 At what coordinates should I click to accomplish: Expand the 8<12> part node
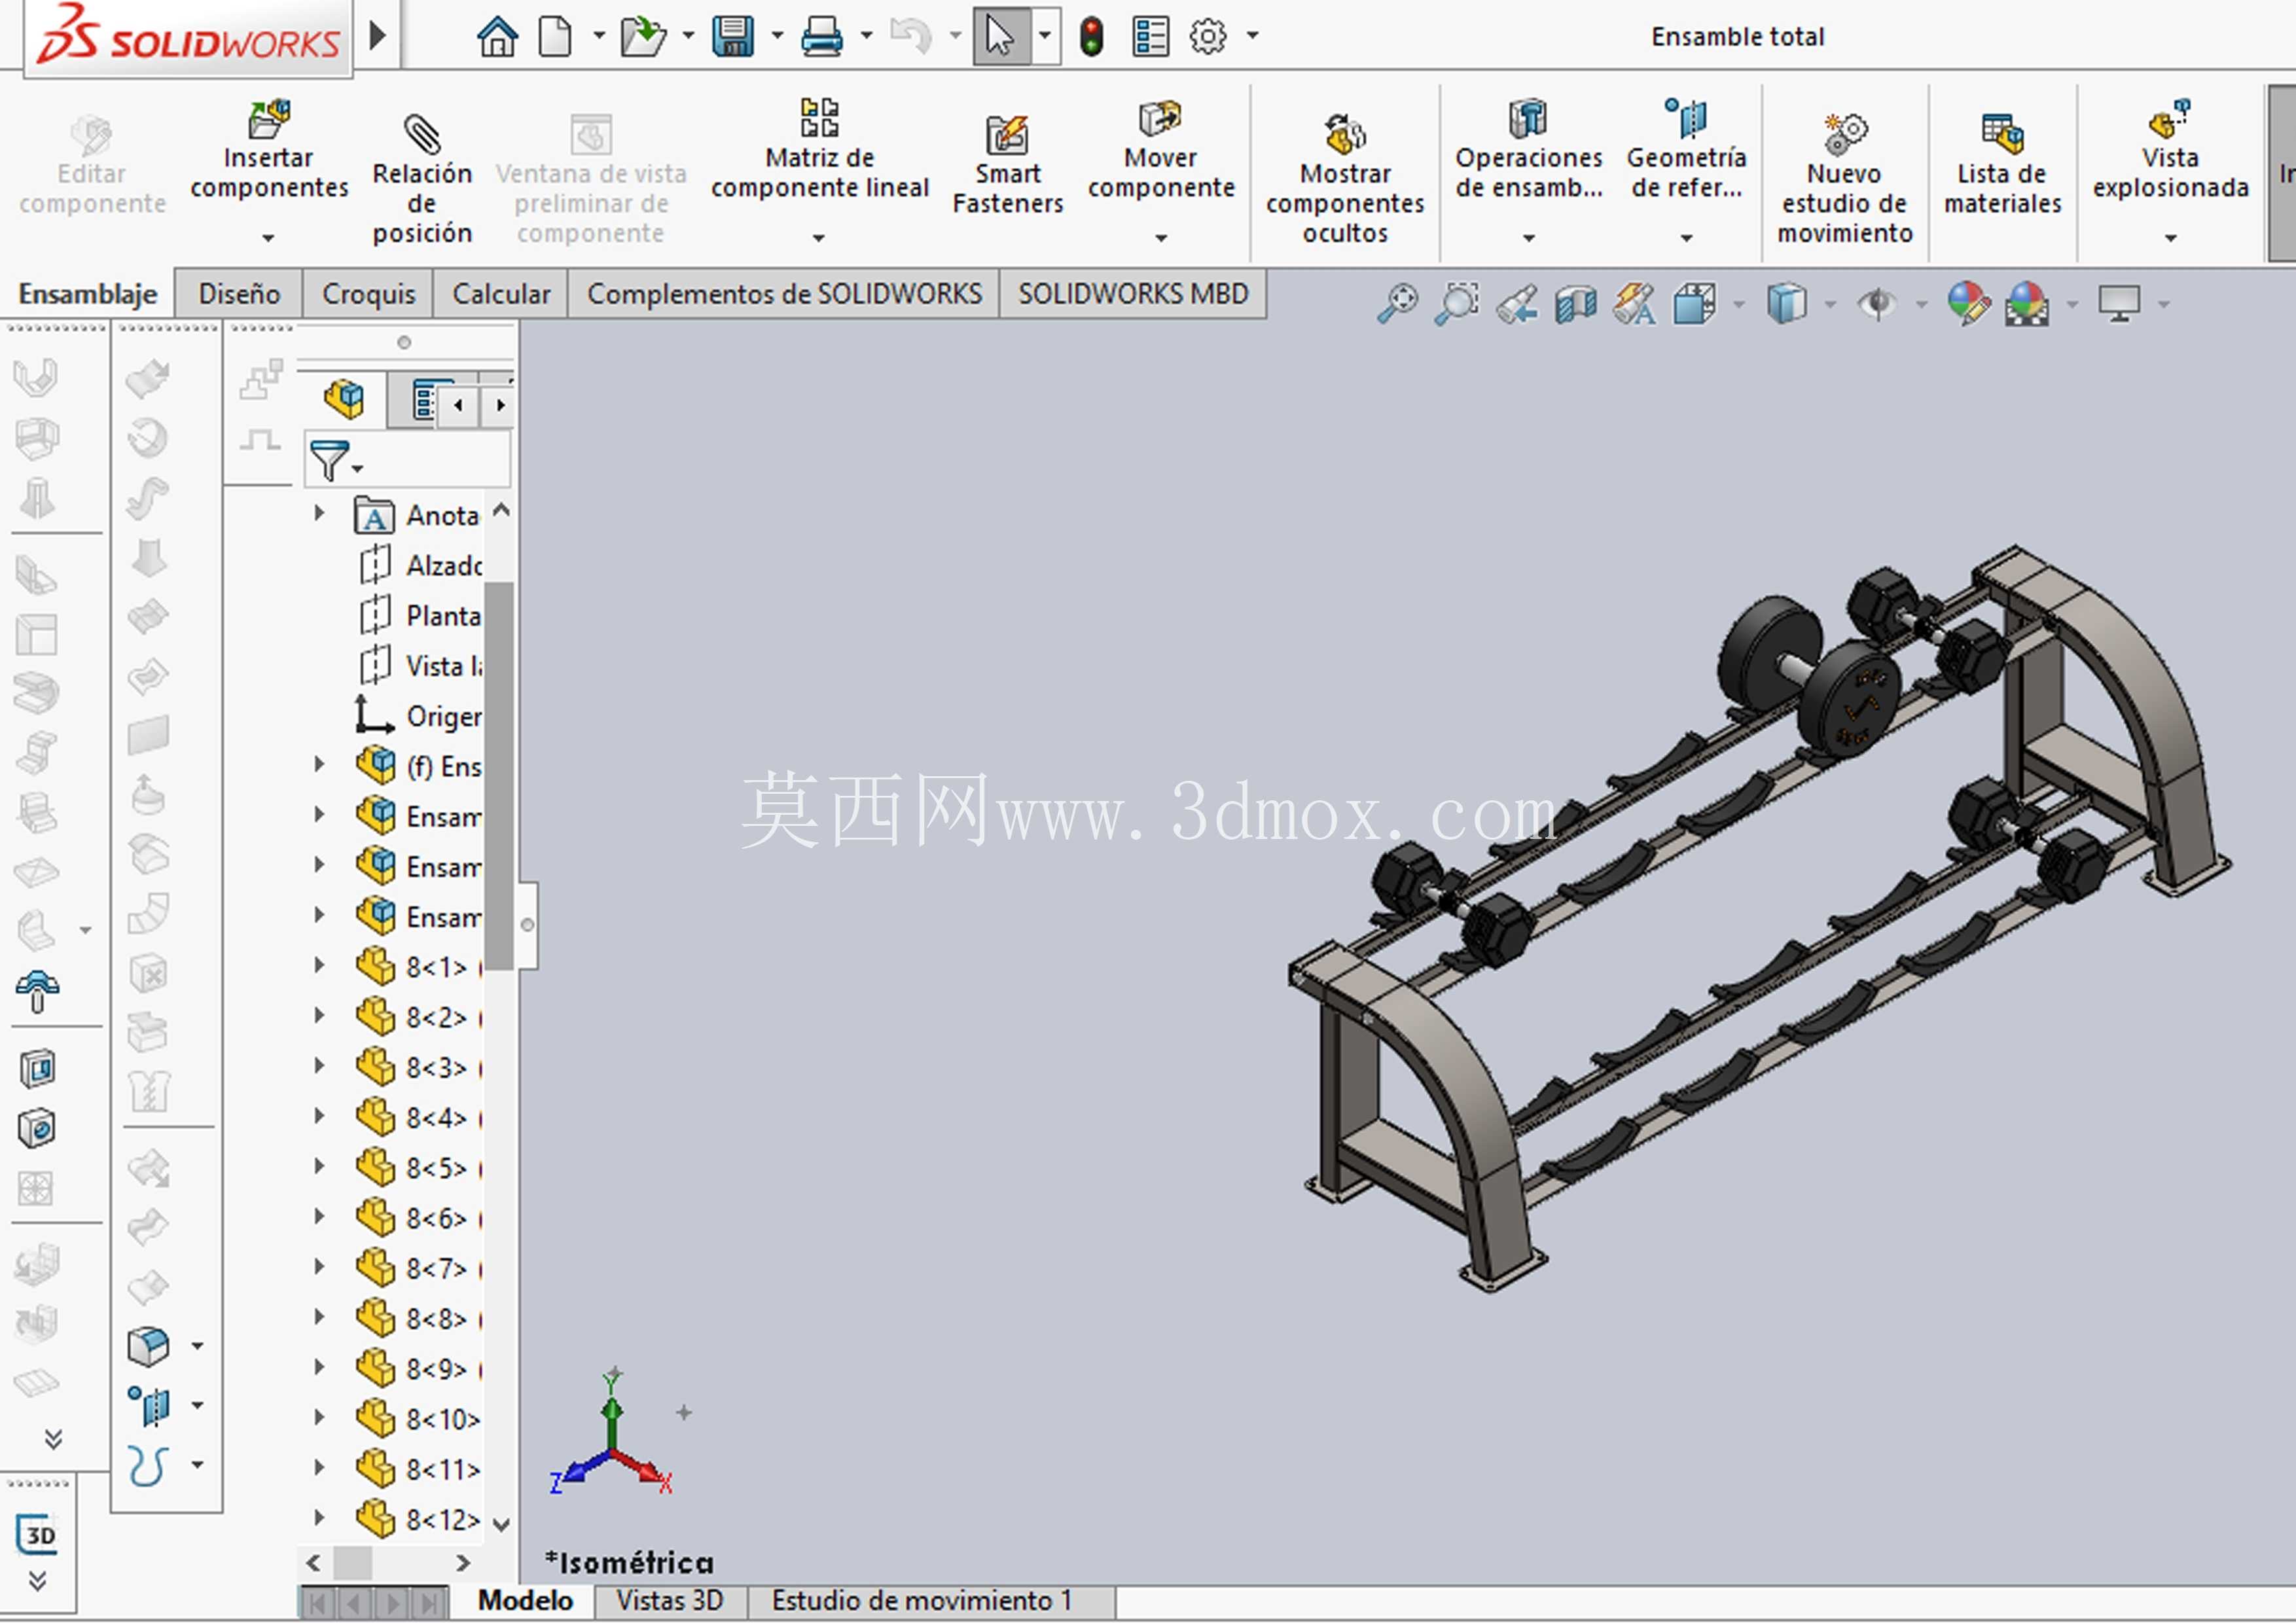pyautogui.click(x=319, y=1518)
